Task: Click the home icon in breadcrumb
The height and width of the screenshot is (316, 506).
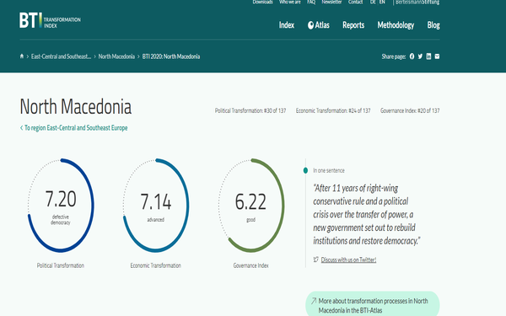Action: coord(22,56)
